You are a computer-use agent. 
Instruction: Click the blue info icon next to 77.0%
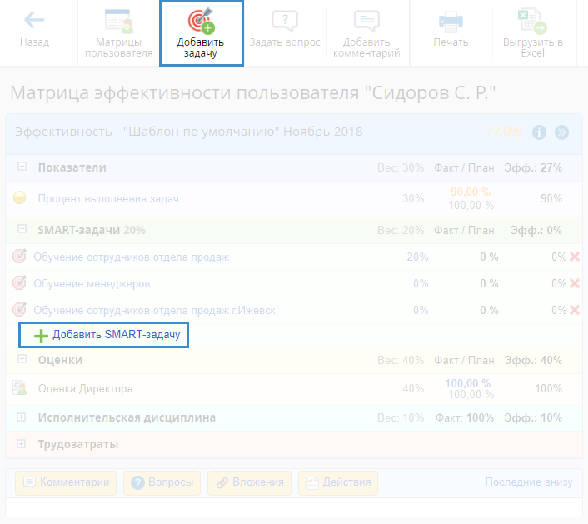click(539, 132)
